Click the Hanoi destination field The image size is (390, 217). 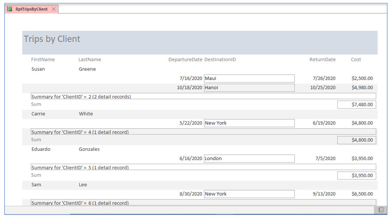click(x=249, y=87)
